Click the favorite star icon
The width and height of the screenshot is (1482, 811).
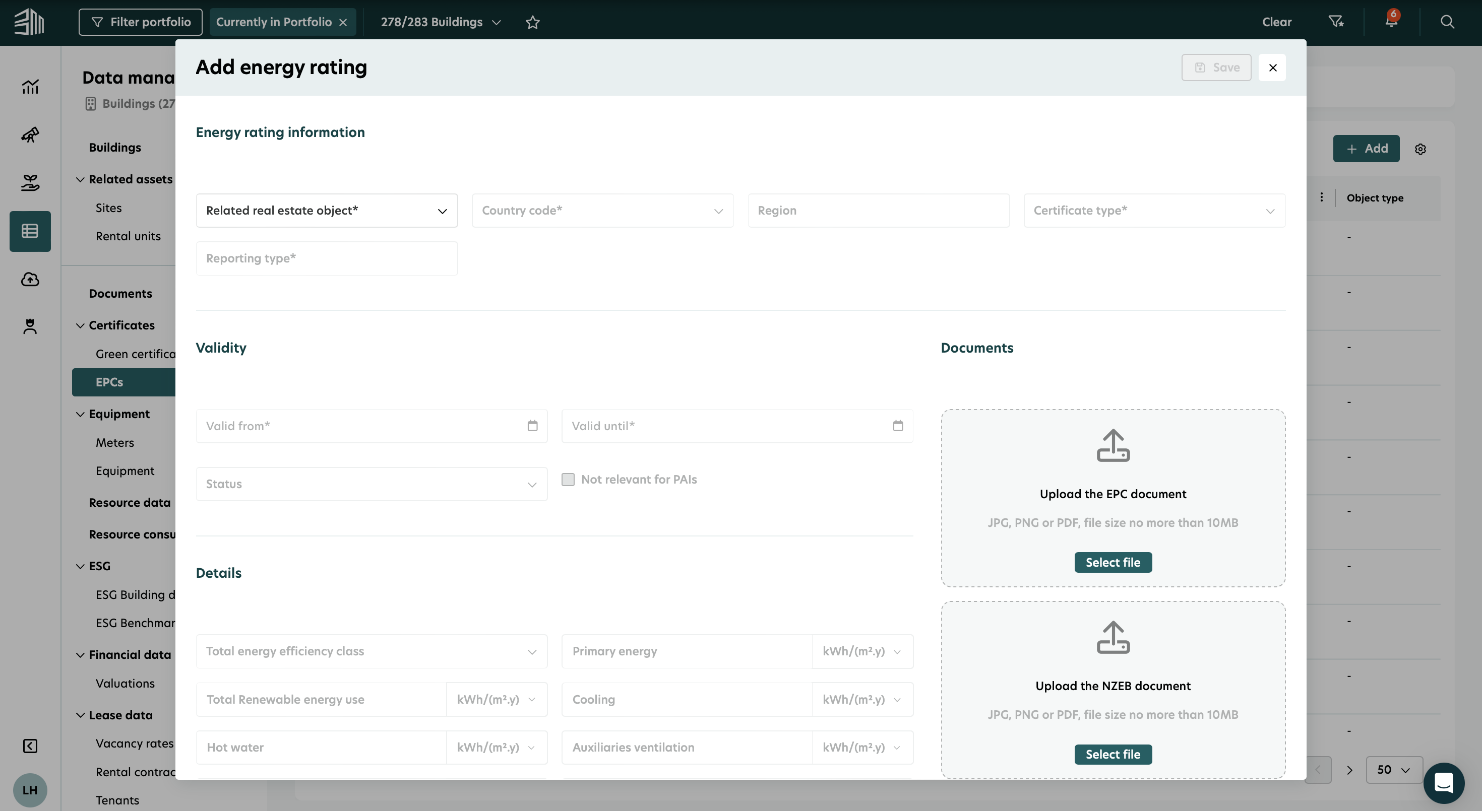point(532,22)
